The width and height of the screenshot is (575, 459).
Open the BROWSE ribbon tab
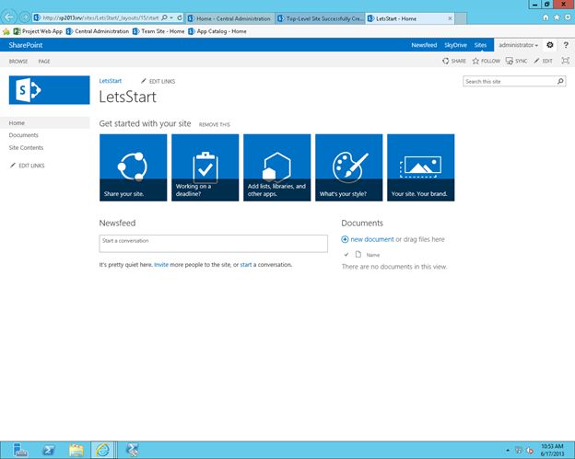(x=18, y=61)
